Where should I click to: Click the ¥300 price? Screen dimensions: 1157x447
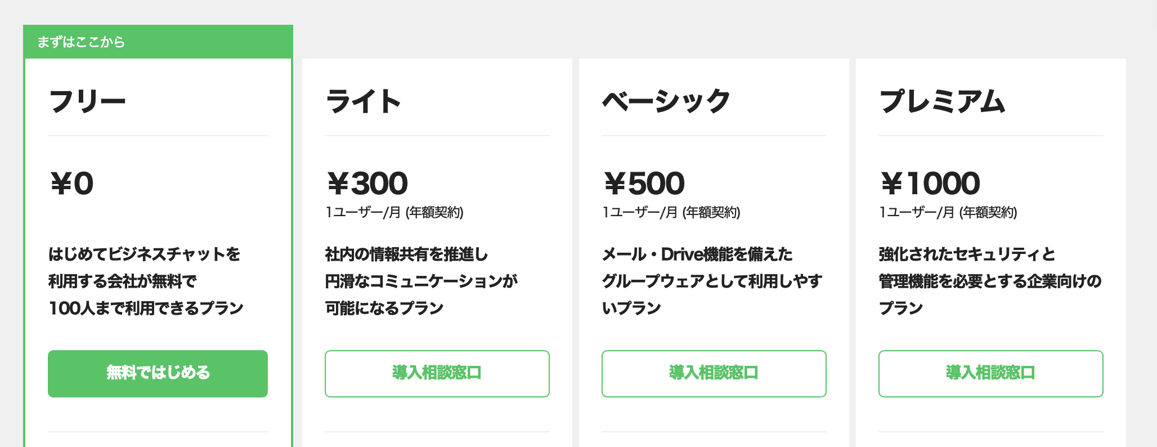pyautogui.click(x=367, y=184)
